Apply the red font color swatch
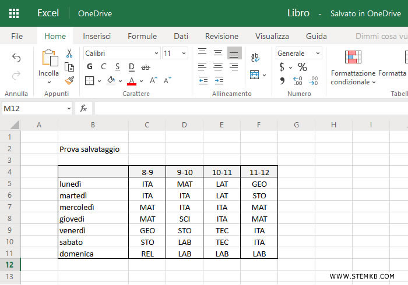This screenshot has width=408, height=285. click(132, 81)
